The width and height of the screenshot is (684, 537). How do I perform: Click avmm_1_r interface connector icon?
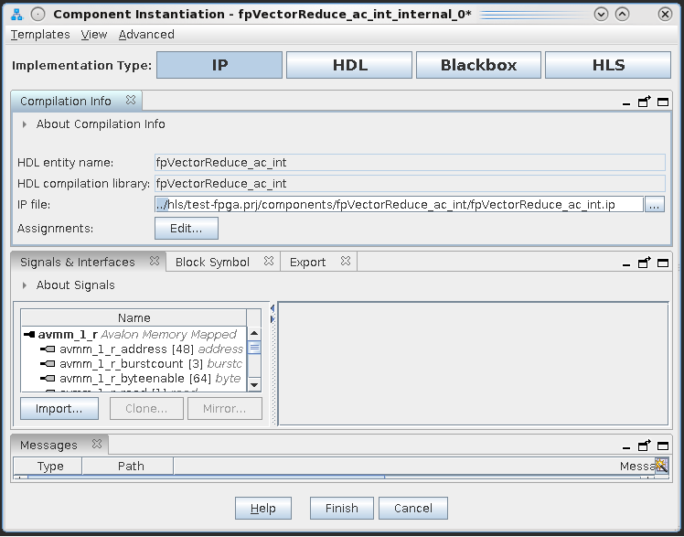[x=29, y=335]
